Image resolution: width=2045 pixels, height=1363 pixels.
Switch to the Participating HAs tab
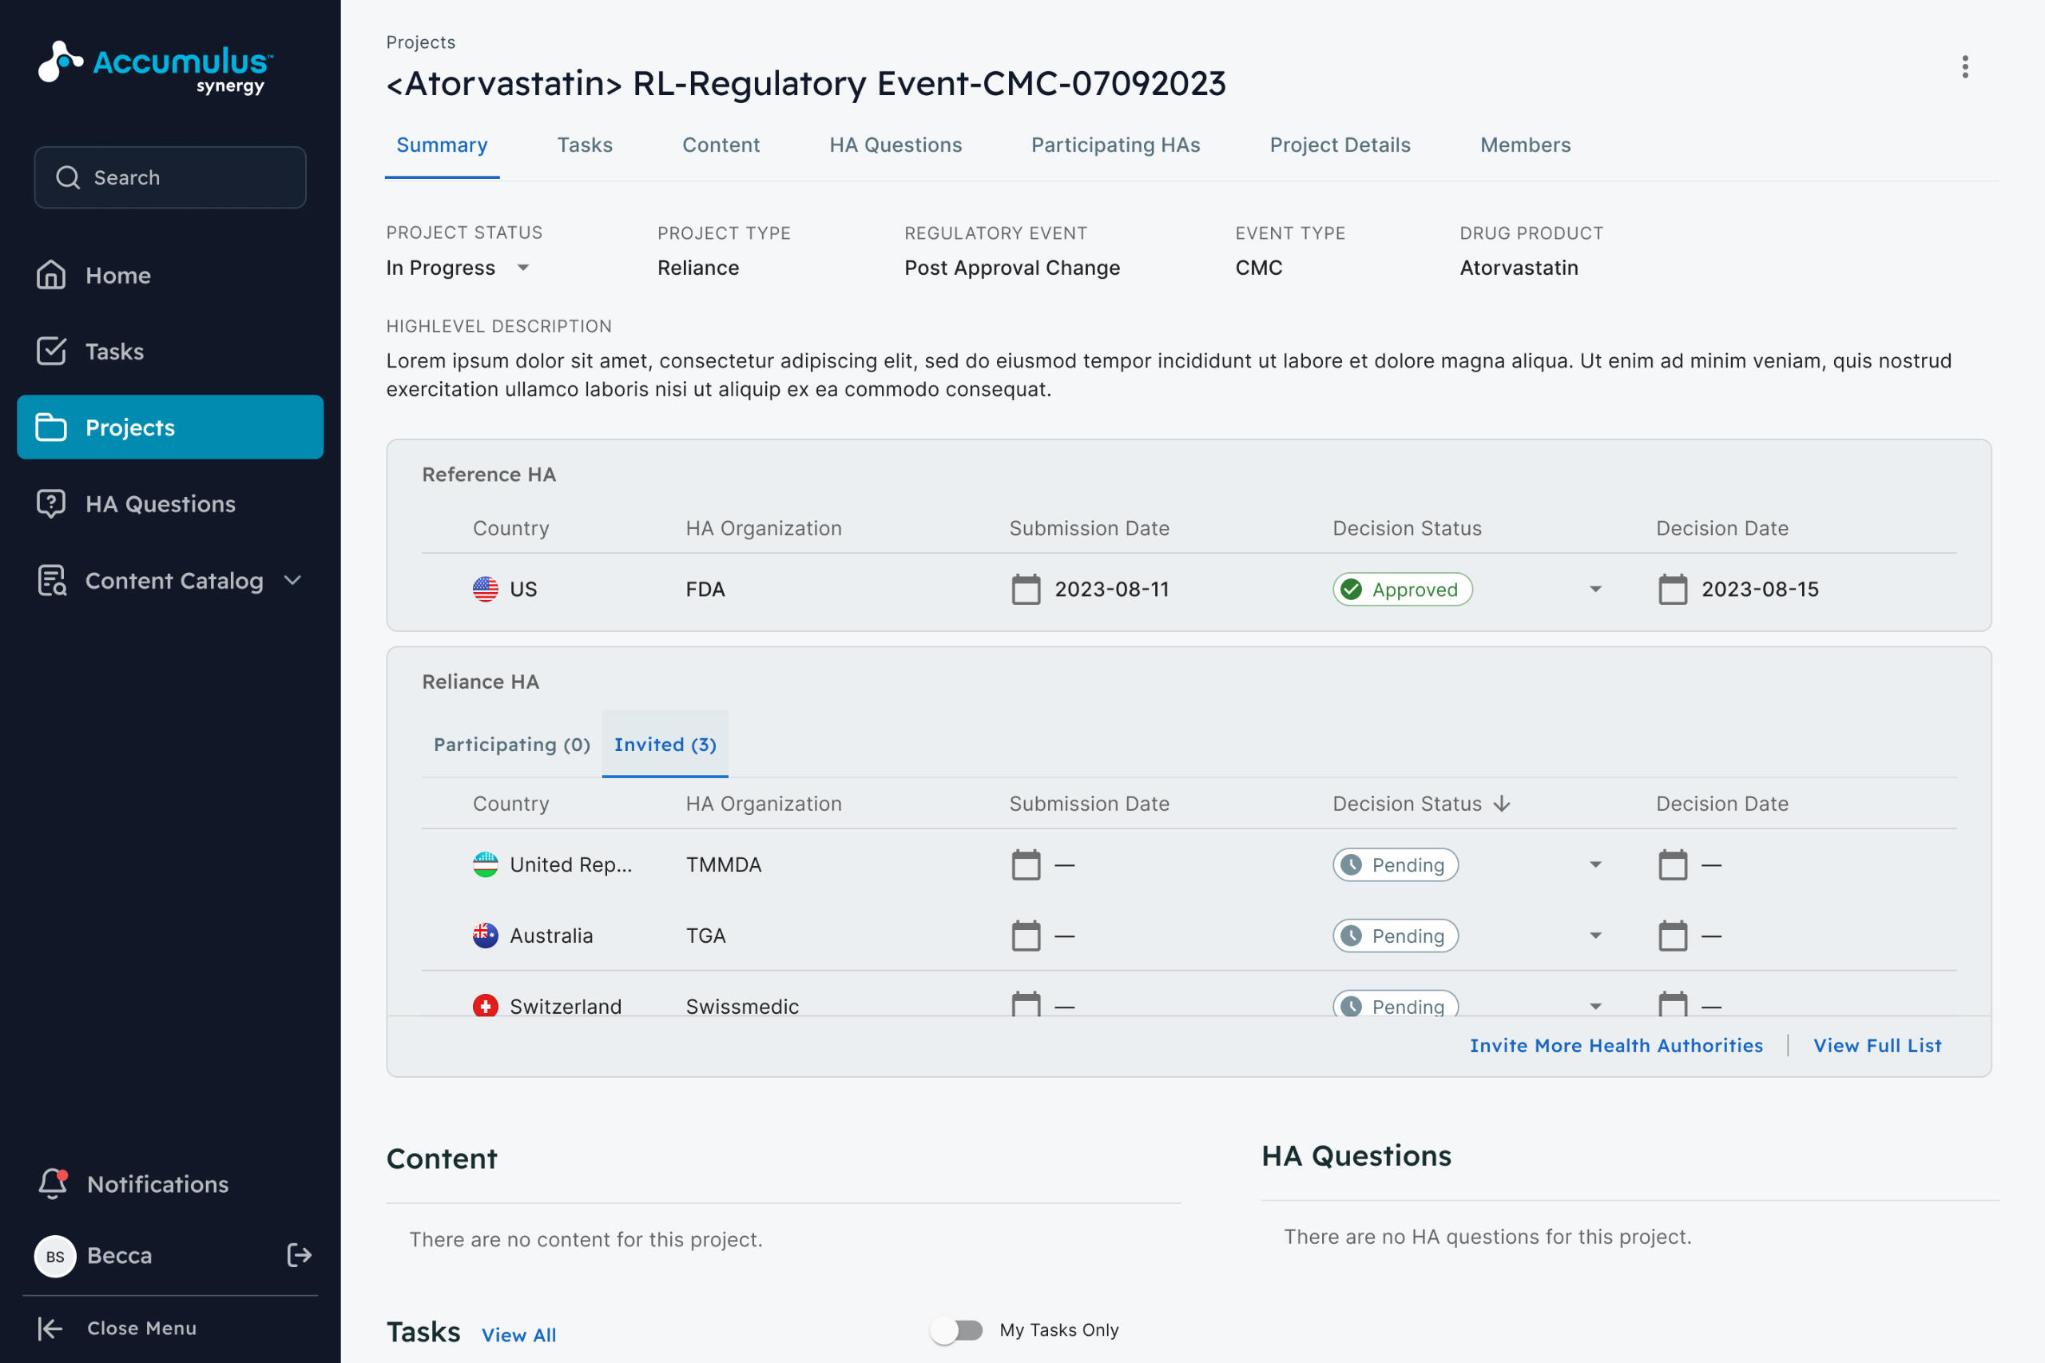1115,145
